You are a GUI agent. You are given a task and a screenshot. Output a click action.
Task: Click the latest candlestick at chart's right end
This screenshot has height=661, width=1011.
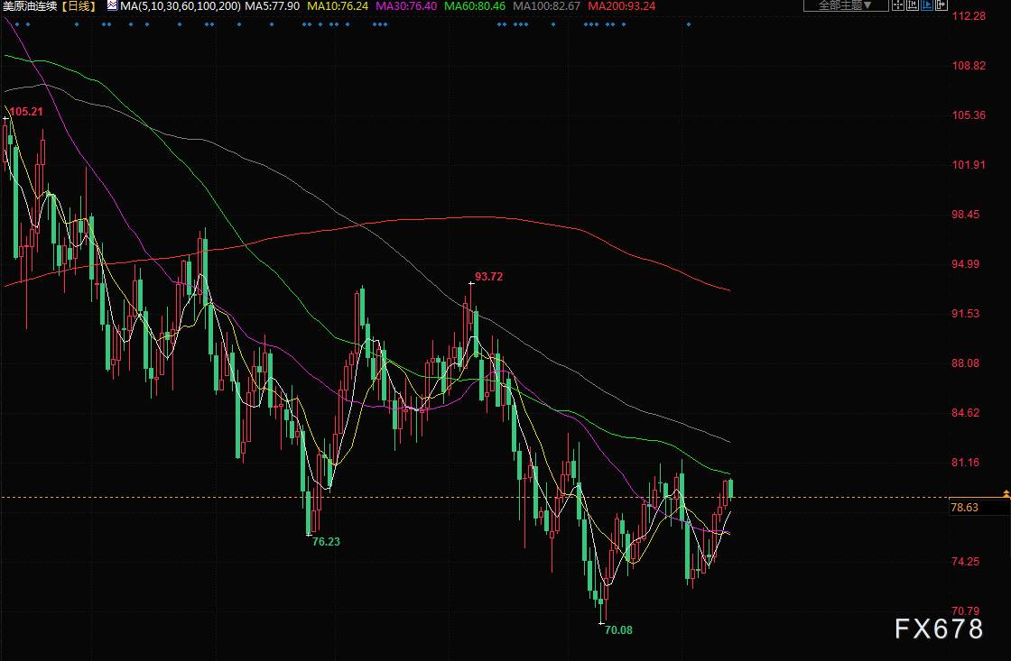(x=730, y=489)
